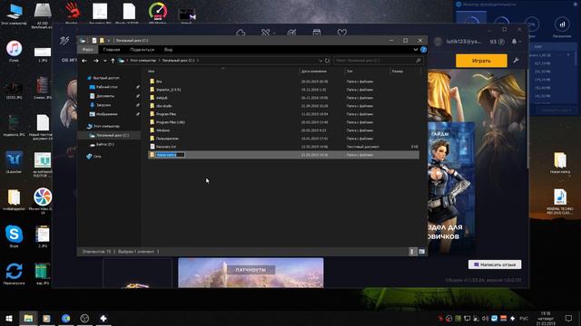Screen dimensions: 581x326
Task: Expand the address bar history dropdown
Action: click(320, 61)
